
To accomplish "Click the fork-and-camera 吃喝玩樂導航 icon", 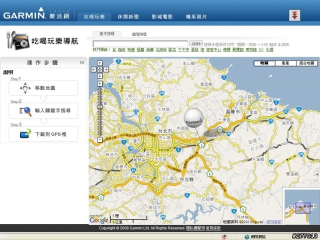I will click(18, 40).
